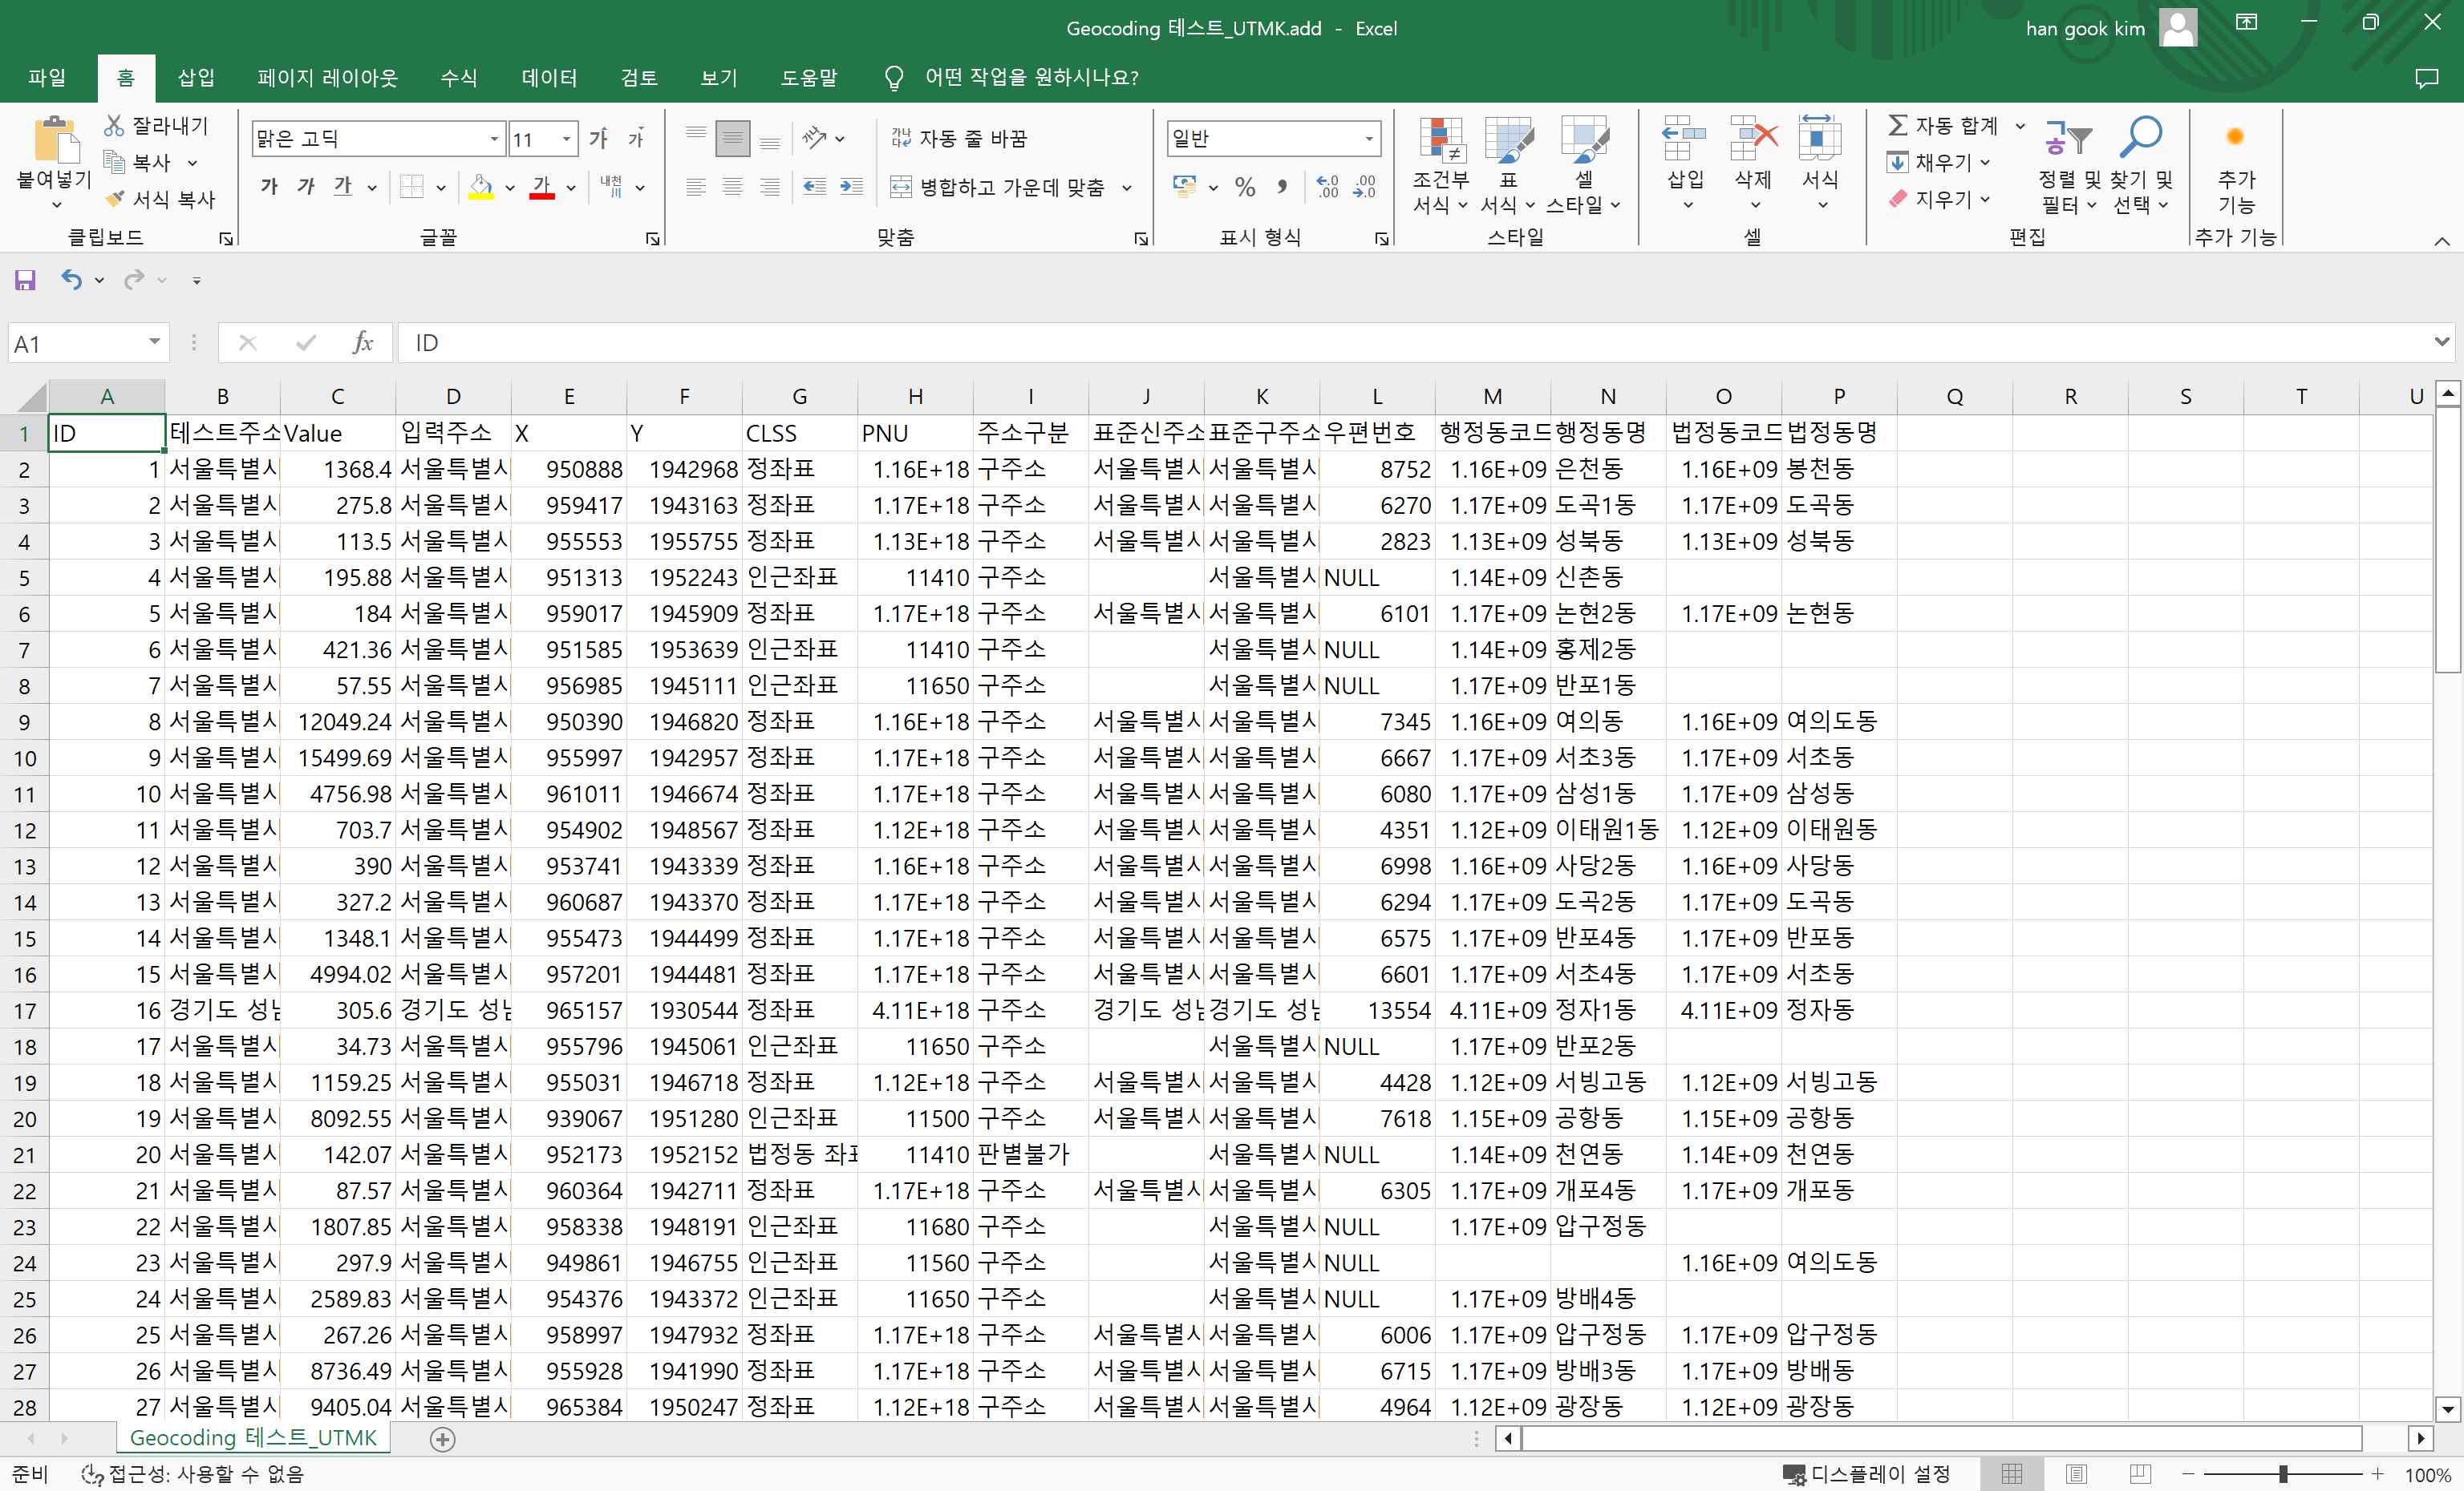This screenshot has width=2464, height=1491.
Task: Expand the formula bar chevron
Action: (2441, 341)
